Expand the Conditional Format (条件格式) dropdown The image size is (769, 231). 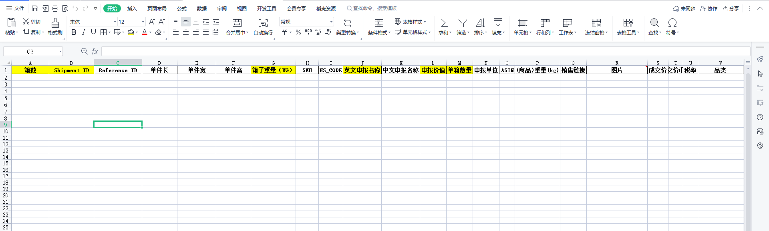pyautogui.click(x=389, y=33)
